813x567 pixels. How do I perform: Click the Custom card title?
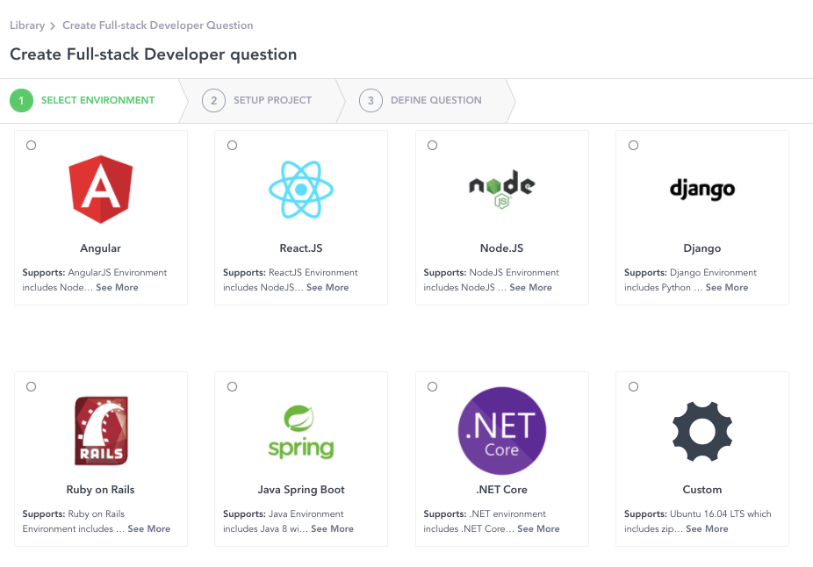pos(702,490)
